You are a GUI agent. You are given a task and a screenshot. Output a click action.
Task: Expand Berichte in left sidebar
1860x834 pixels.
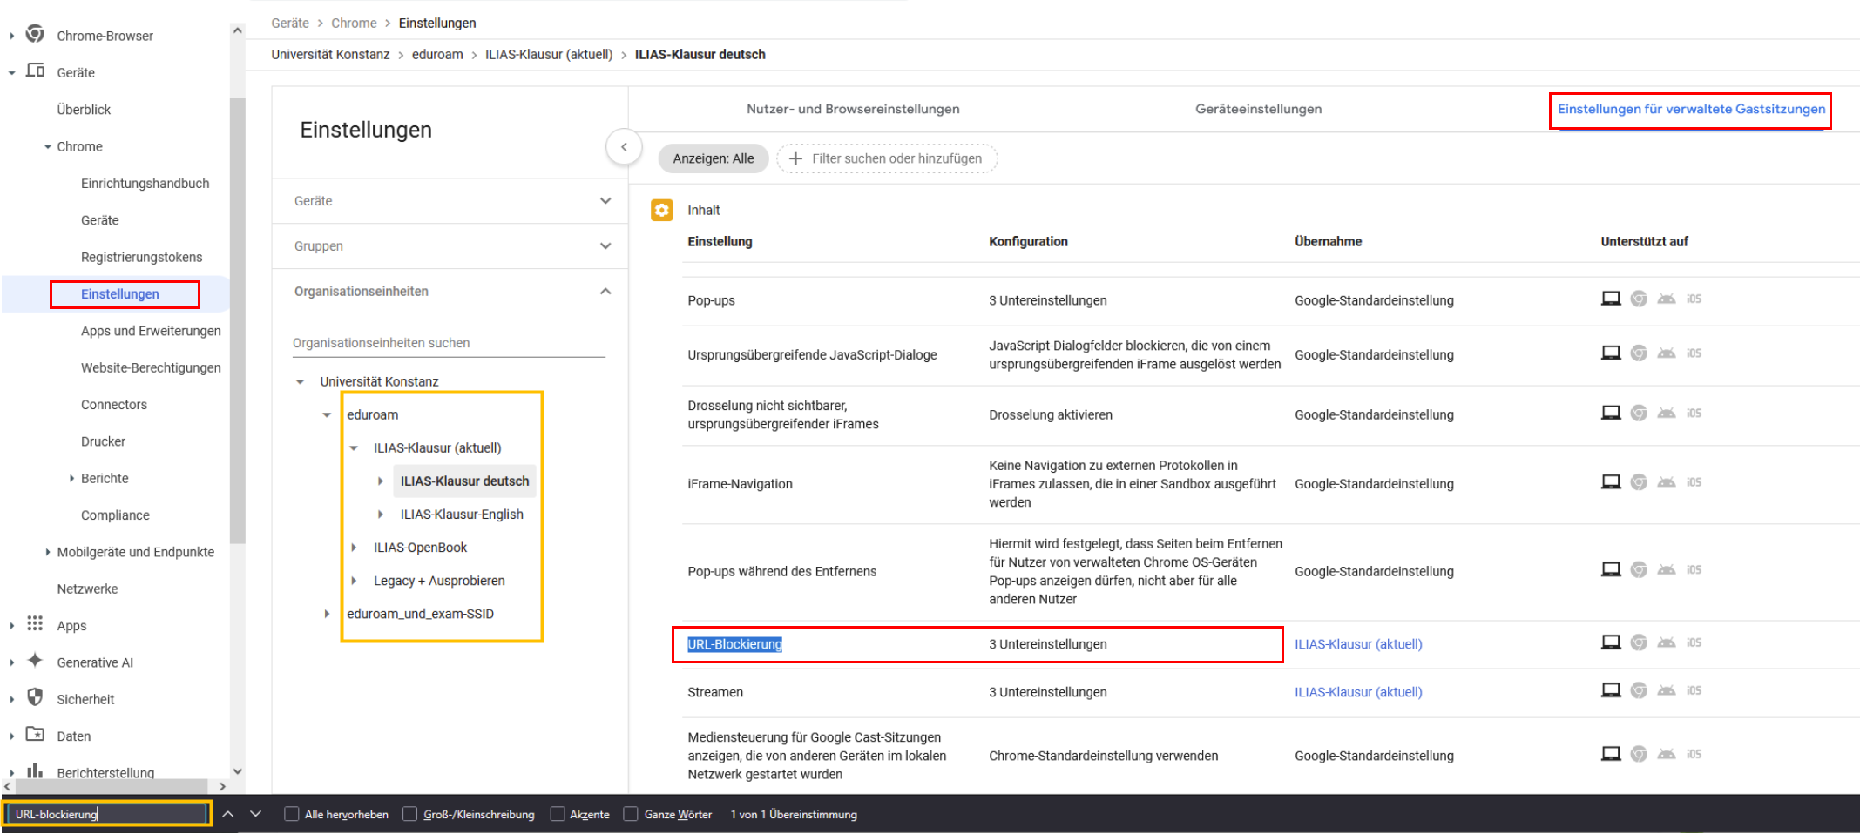coord(71,478)
